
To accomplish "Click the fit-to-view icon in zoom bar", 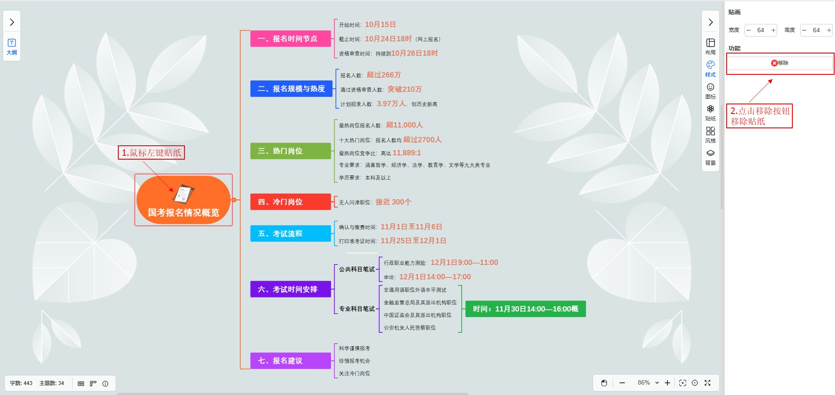I will (682, 383).
